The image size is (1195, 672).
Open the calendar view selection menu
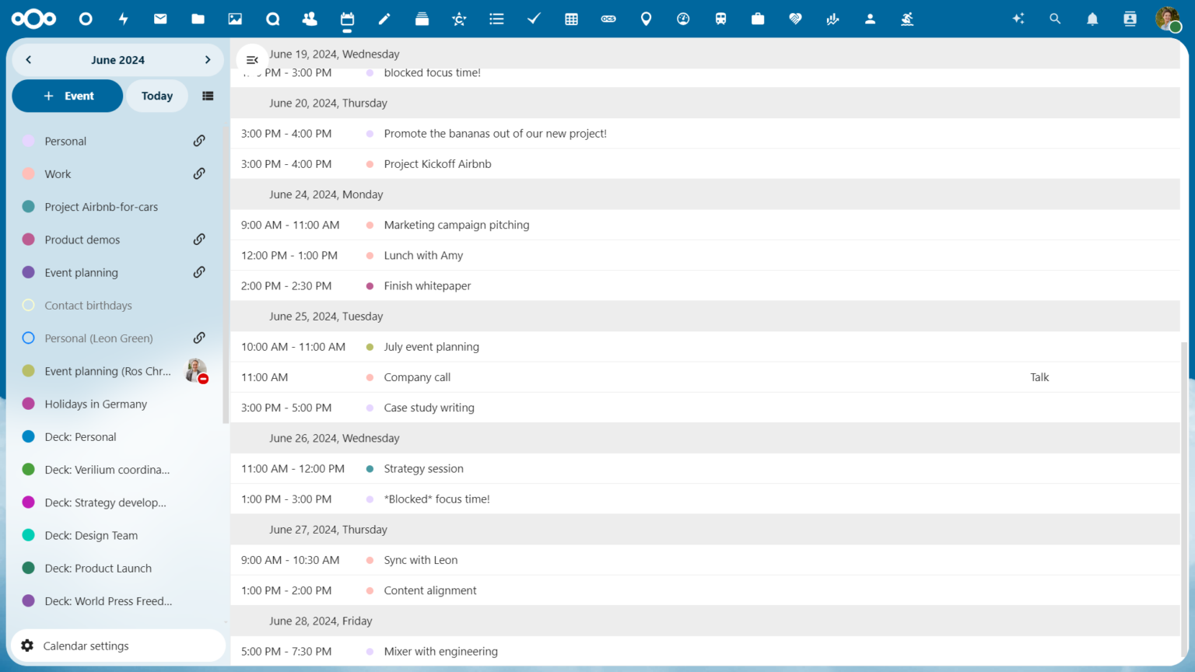207,96
